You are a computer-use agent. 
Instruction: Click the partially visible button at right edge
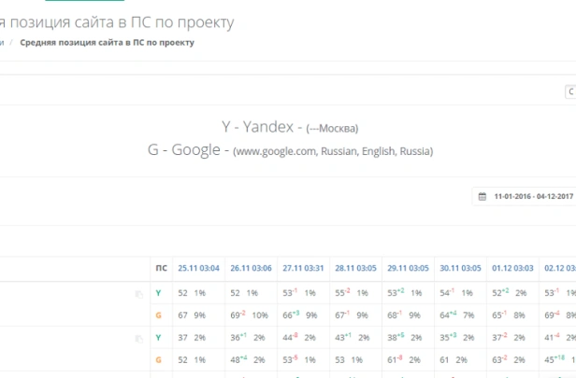click(570, 91)
